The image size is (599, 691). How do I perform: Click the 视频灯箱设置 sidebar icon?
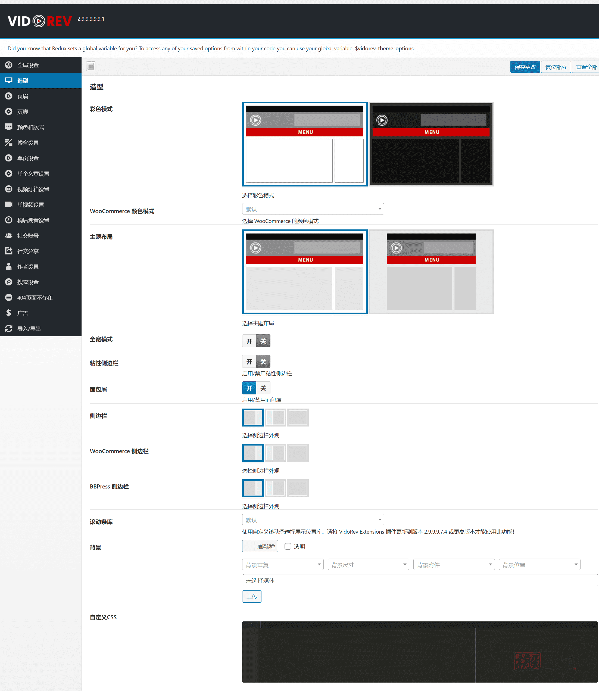click(9, 189)
